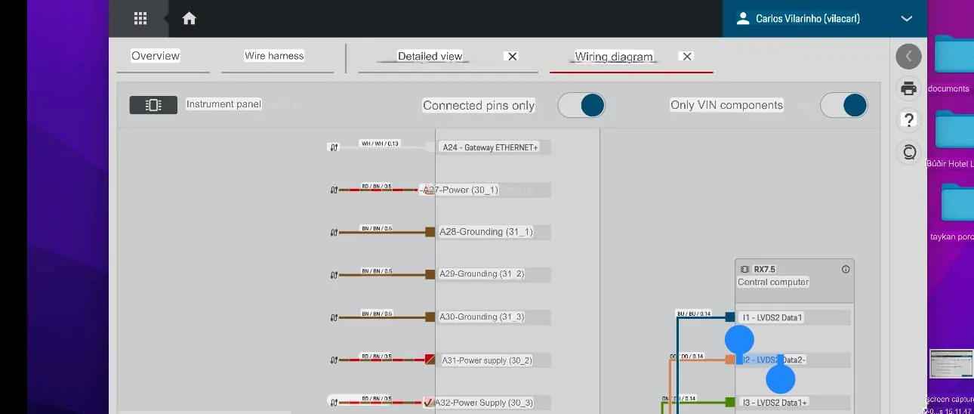Click the brown connector square at A30-Grounding
Viewport: 974px width, 414px height.
430,317
